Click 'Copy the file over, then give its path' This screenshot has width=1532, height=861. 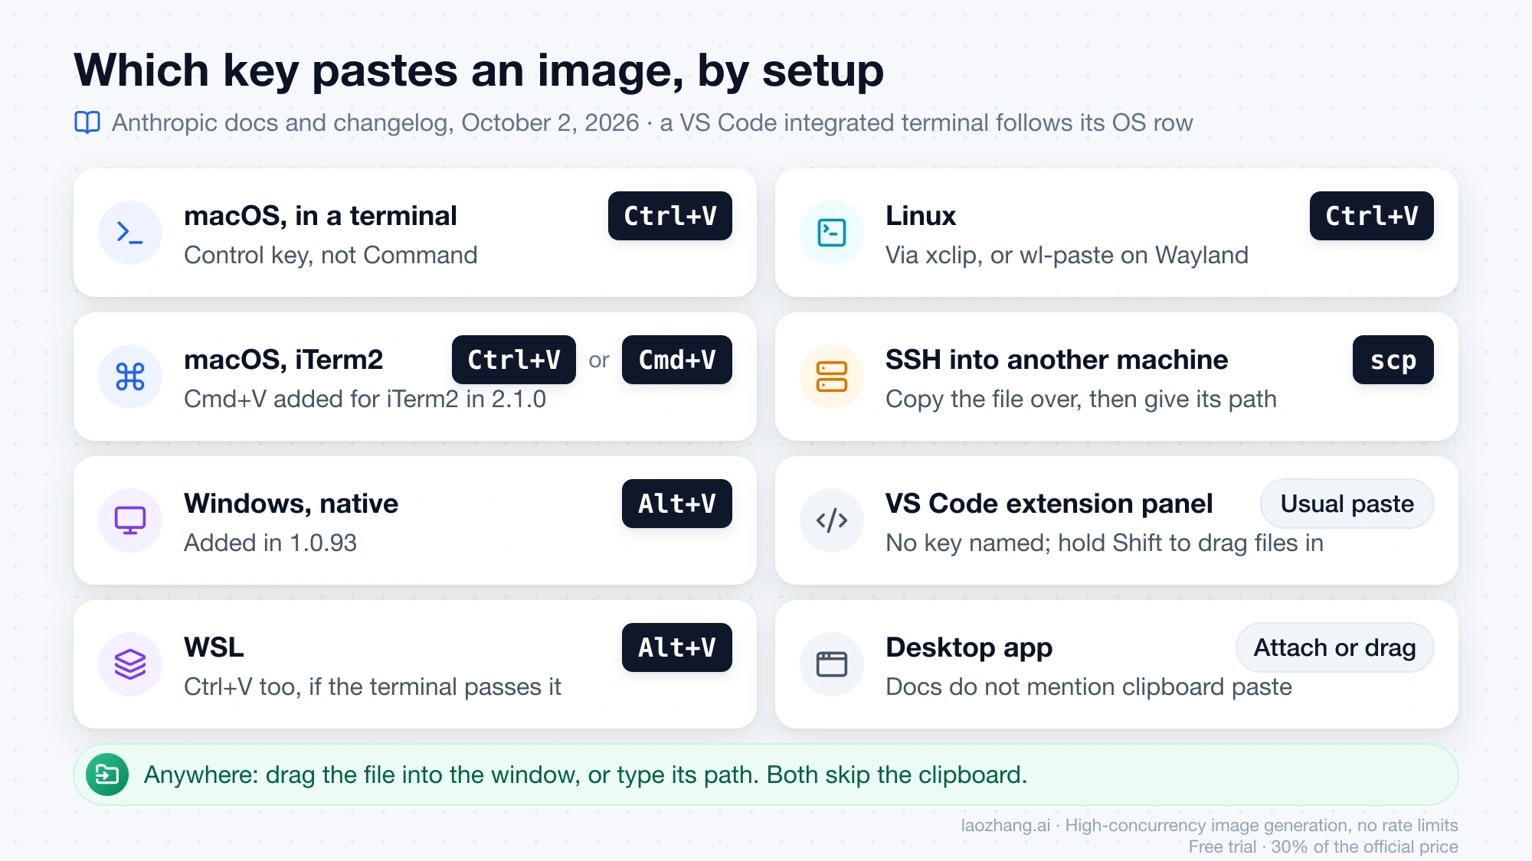click(x=1081, y=399)
